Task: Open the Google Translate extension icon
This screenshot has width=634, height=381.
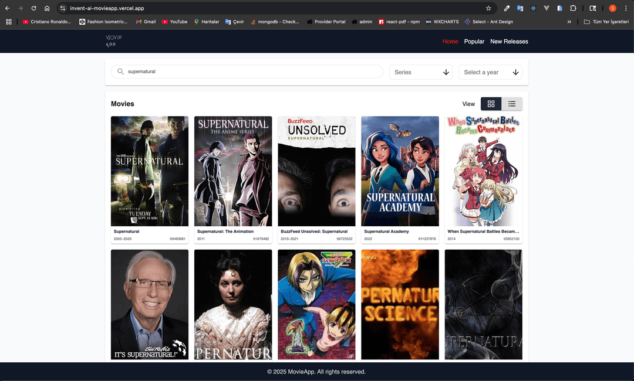Action: [520, 8]
